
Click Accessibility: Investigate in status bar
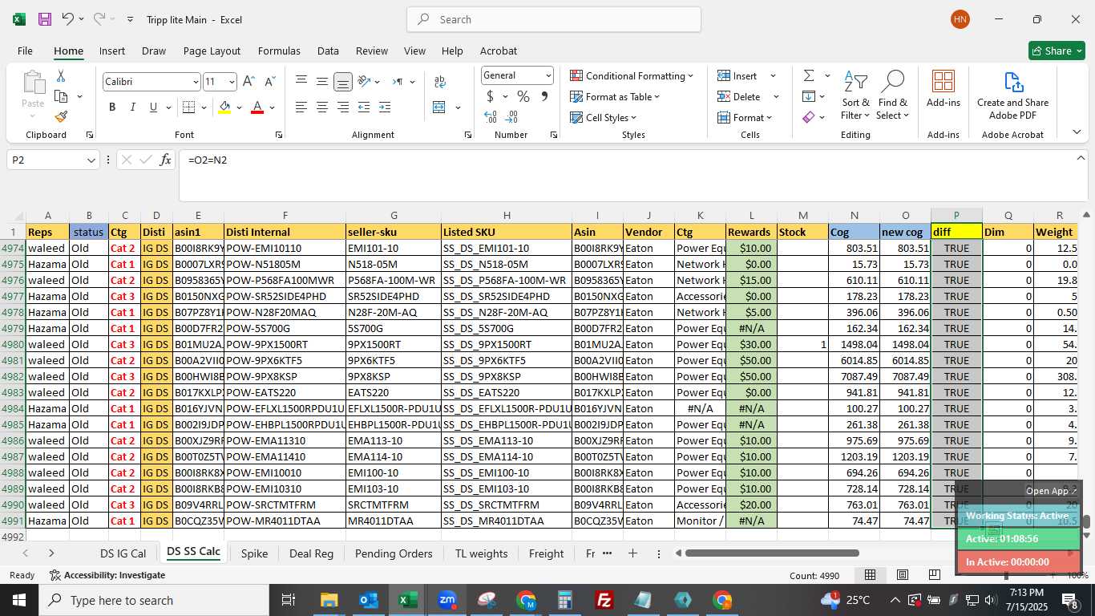[x=107, y=575]
